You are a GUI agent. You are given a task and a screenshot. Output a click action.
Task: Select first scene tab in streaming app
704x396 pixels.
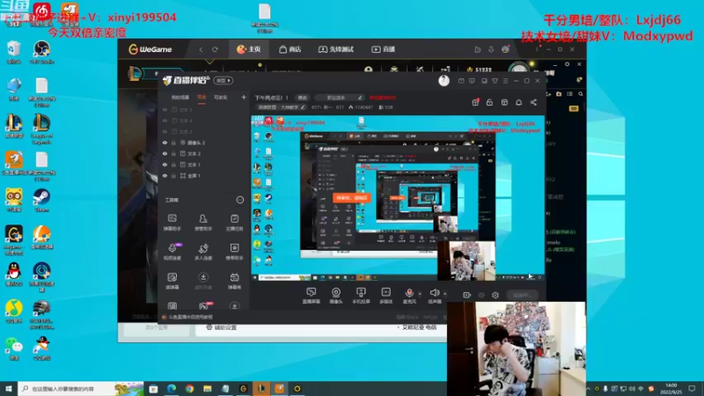[x=180, y=98]
